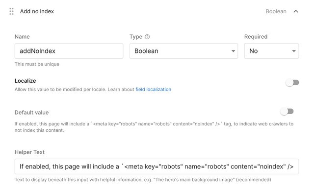Click the Helper Text label
Viewport: 314px width, 191px height.
point(29,152)
